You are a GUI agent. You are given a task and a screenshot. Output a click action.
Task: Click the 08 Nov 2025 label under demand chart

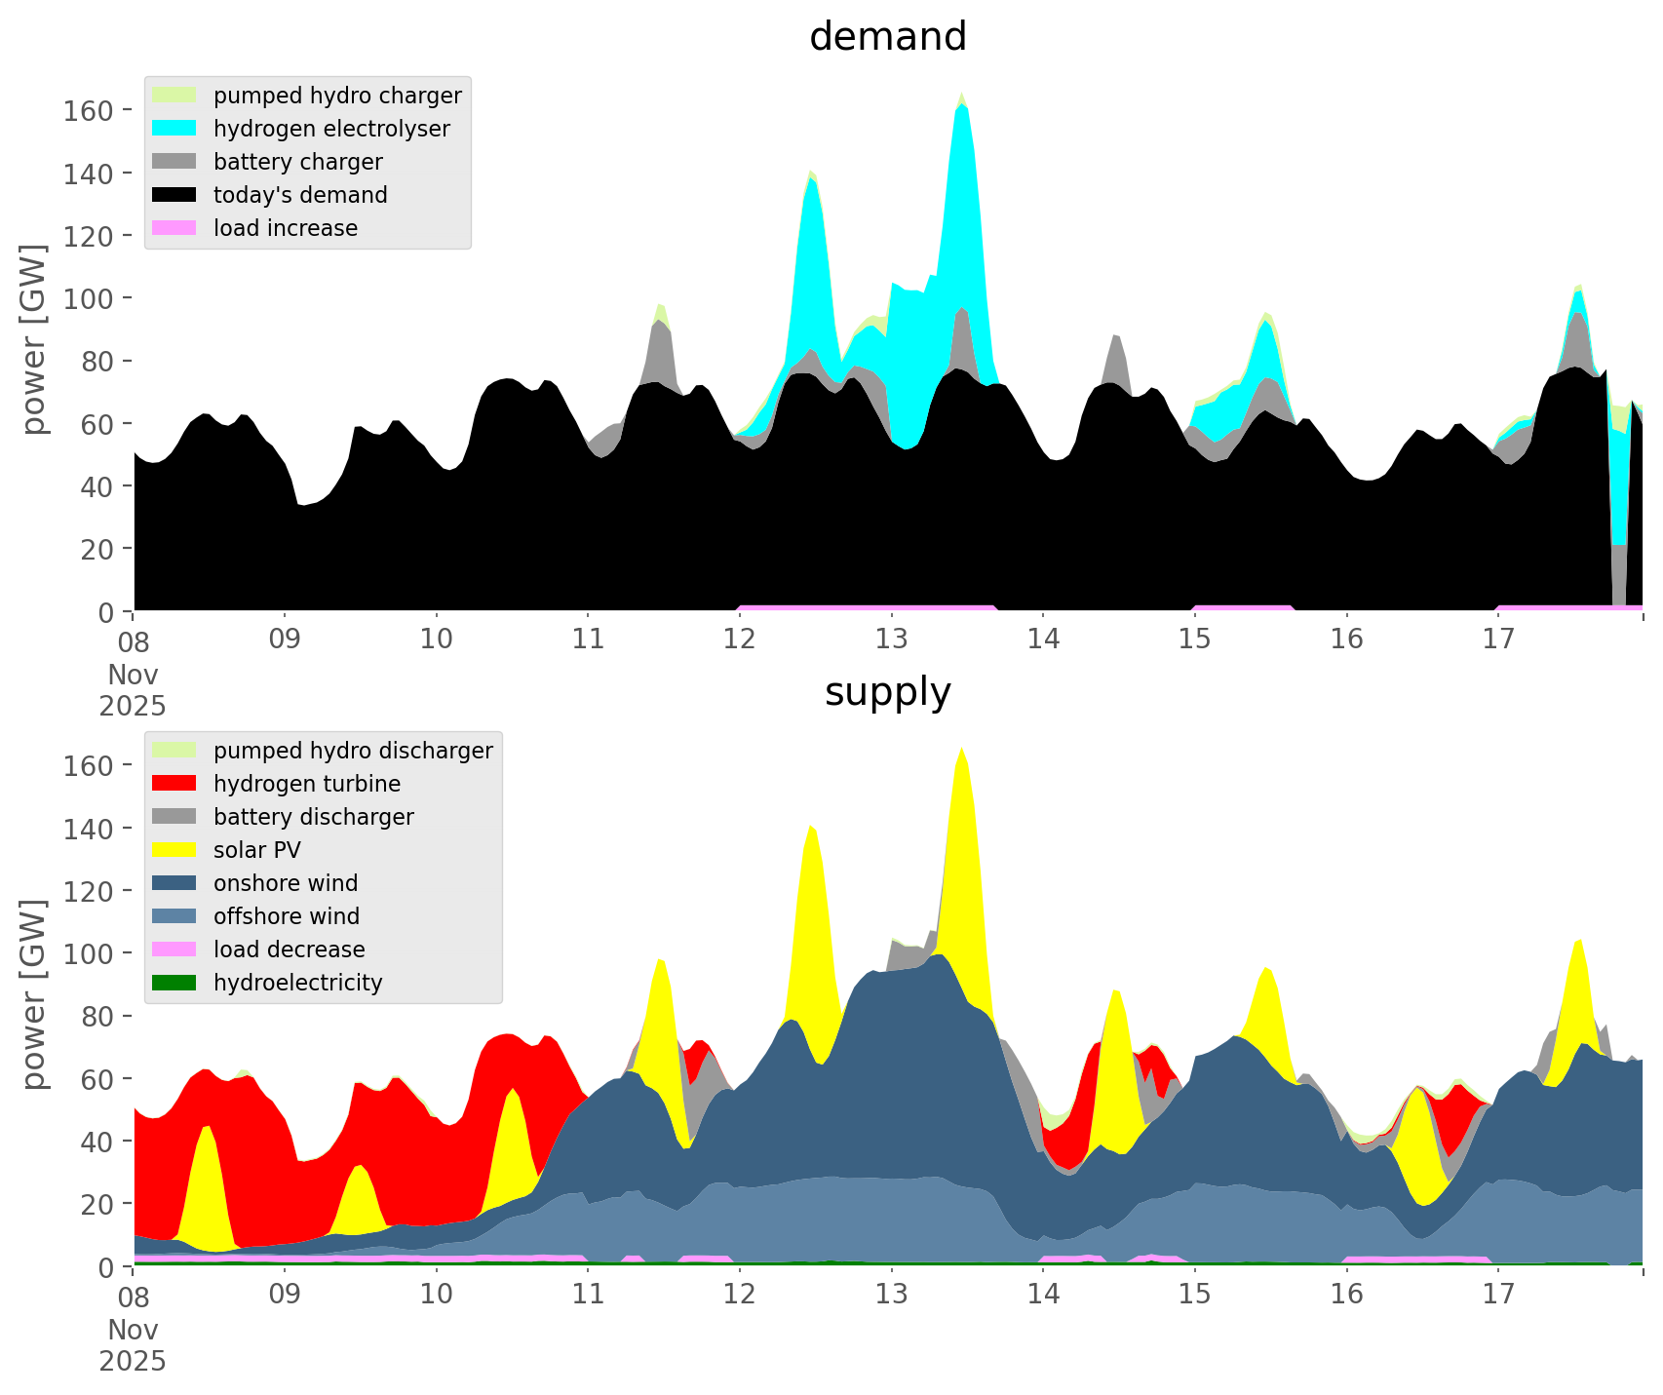coord(133,674)
